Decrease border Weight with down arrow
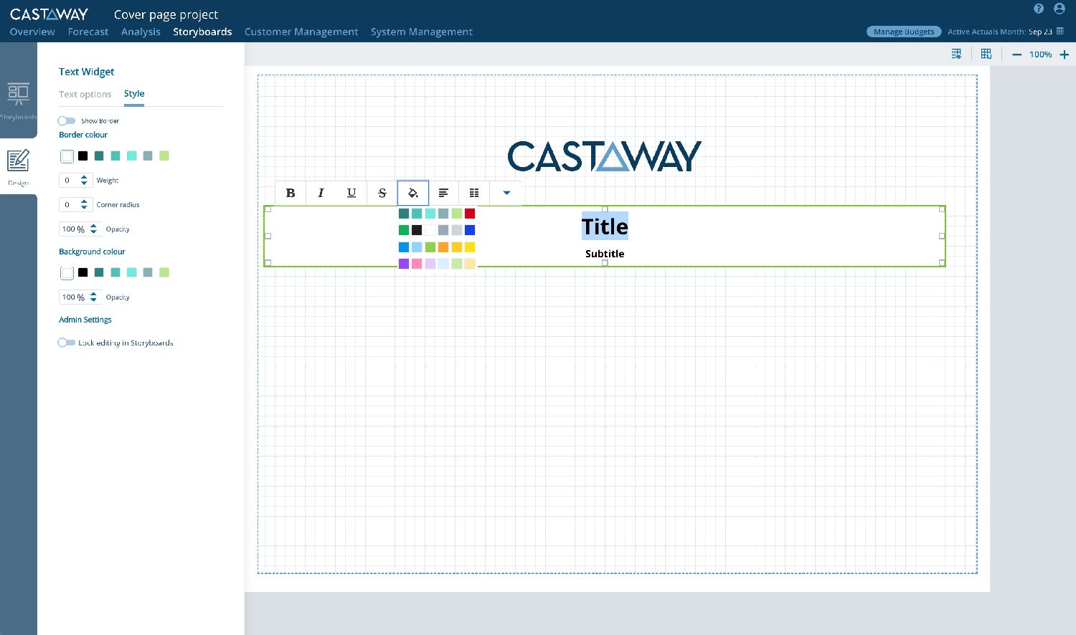1076x635 pixels. [x=84, y=183]
